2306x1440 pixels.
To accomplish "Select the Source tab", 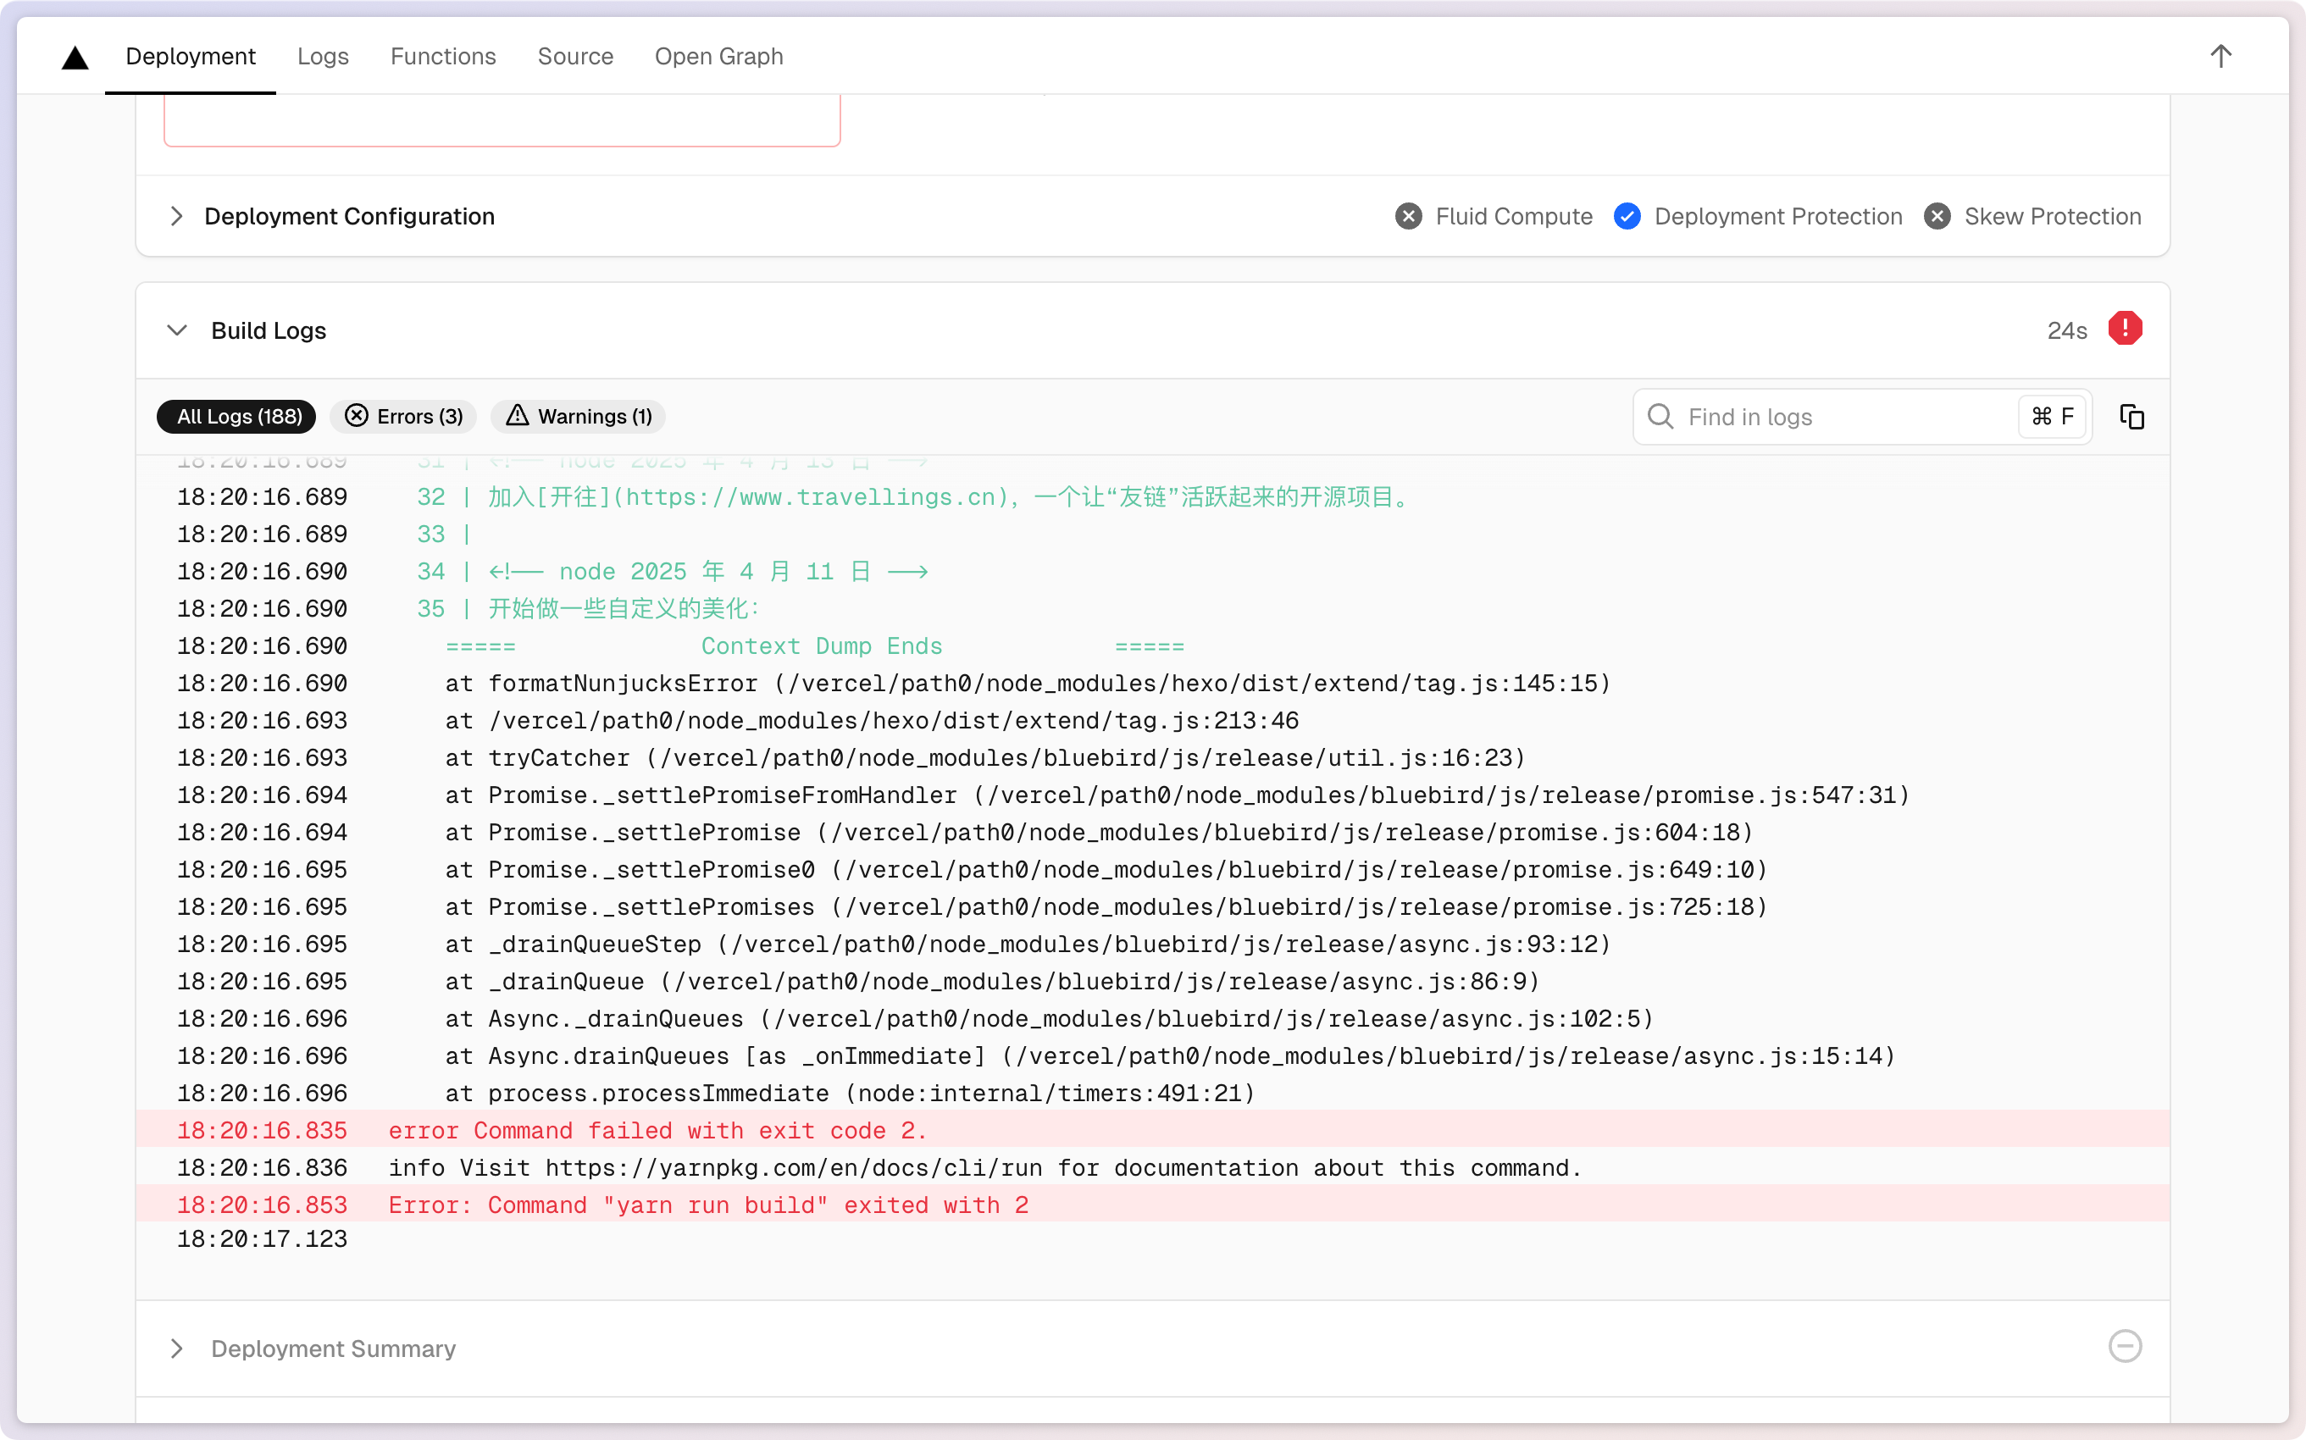I will tap(575, 56).
